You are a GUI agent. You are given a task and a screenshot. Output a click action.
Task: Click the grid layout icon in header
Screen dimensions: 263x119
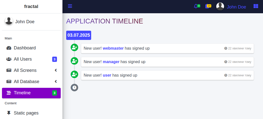pos(256,6)
